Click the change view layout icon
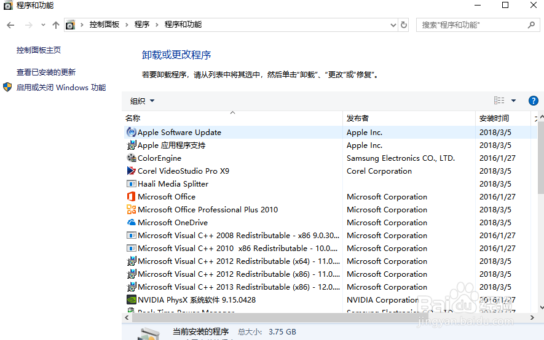Viewport: 544px width, 340px height. (x=499, y=101)
